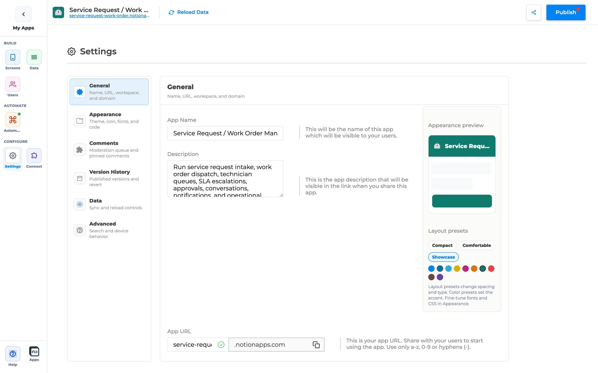Open the General settings tab

[x=109, y=92]
